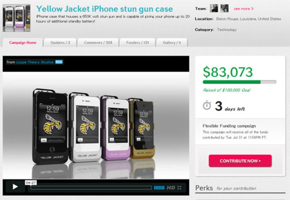Enter fullscreen video mode
The height and width of the screenshot is (200, 290).
point(179,188)
